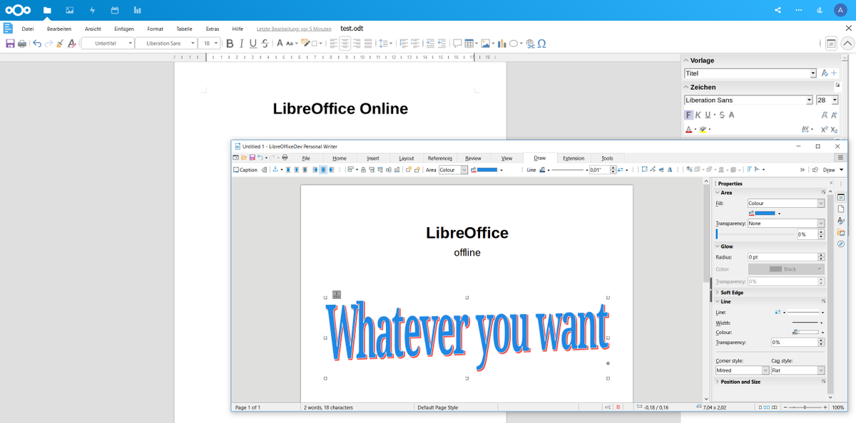Image resolution: width=856 pixels, height=423 pixels.
Task: Click Print icon in Writer quick toolbar
Action: click(x=285, y=157)
